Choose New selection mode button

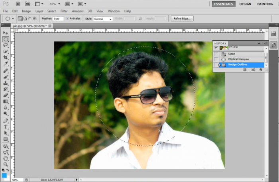pyautogui.click(x=20, y=18)
